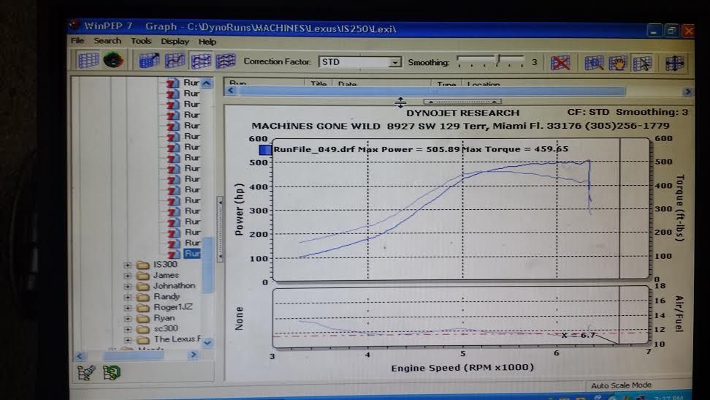Click the round dyno gauge toolbar icon

pyautogui.click(x=113, y=60)
